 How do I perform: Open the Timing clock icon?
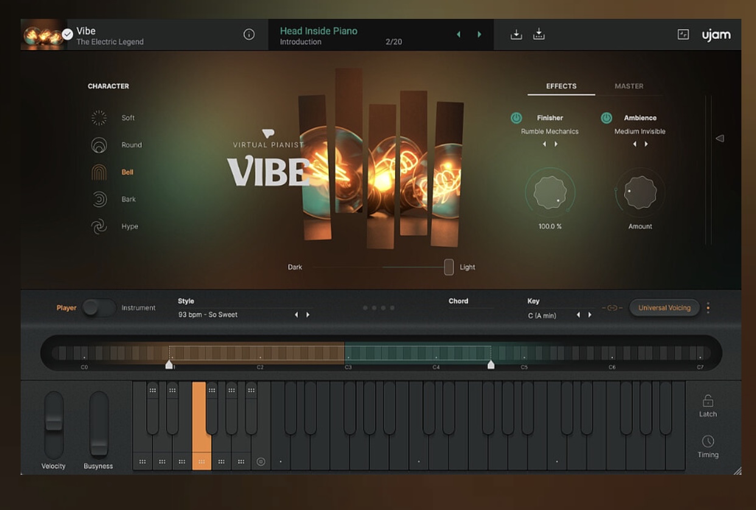(x=707, y=442)
